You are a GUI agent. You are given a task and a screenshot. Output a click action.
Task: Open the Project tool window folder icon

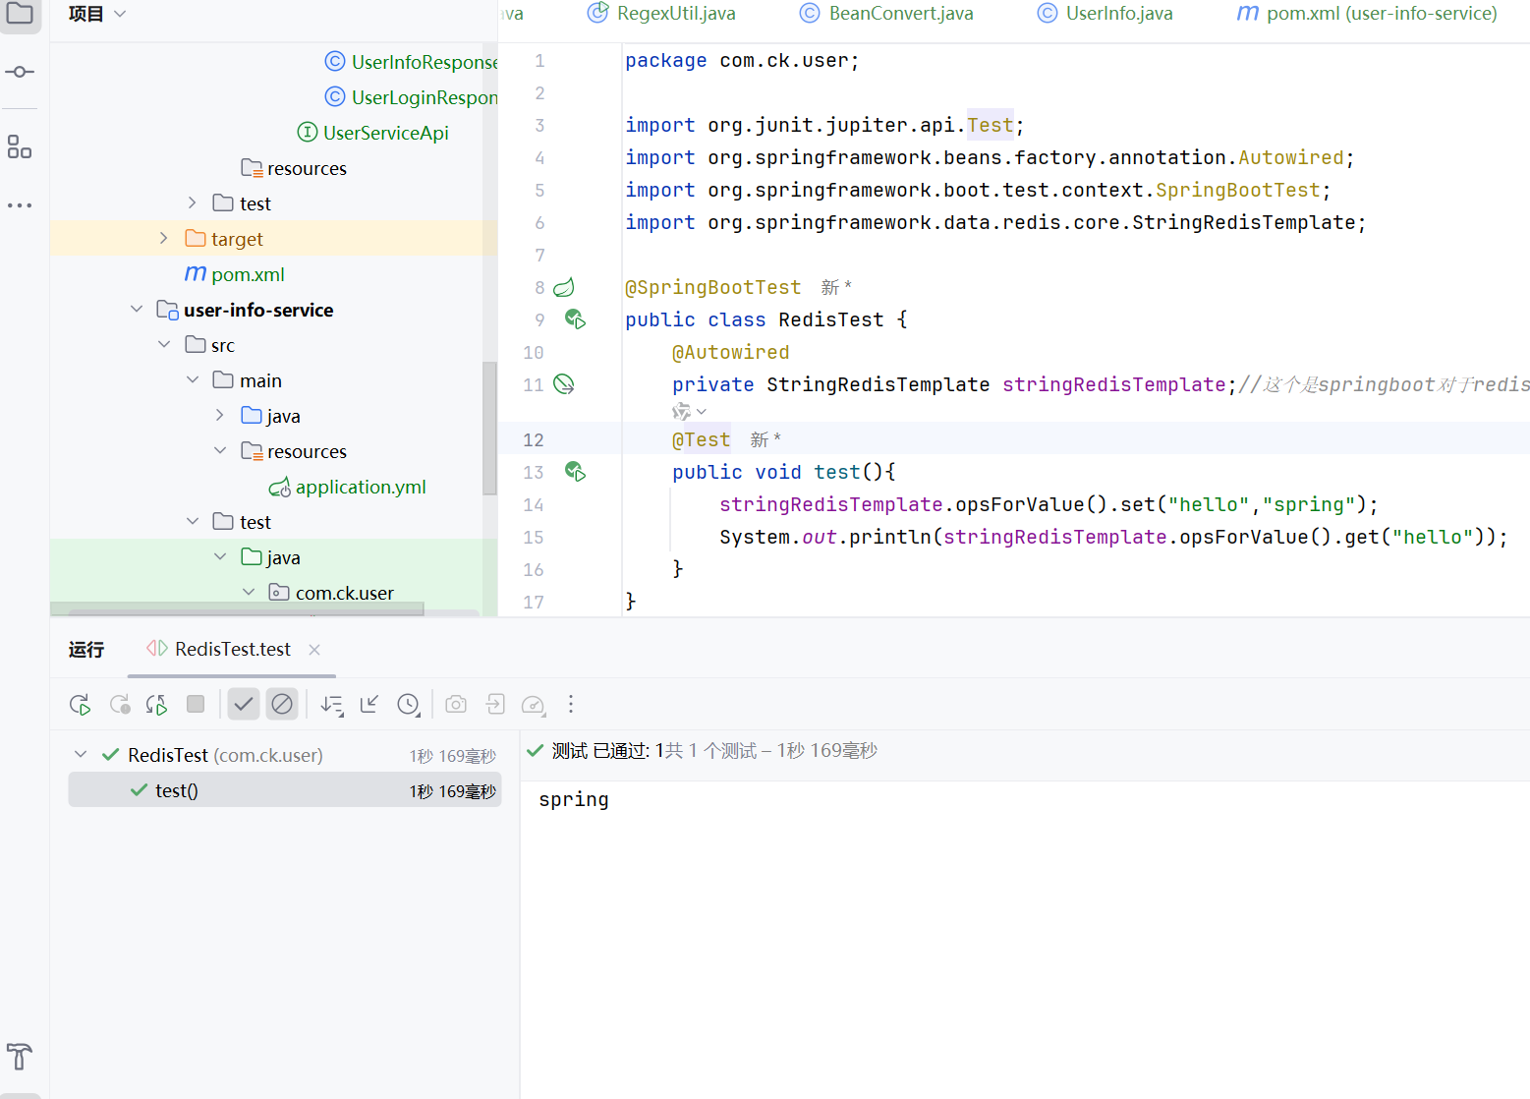pyautogui.click(x=20, y=14)
